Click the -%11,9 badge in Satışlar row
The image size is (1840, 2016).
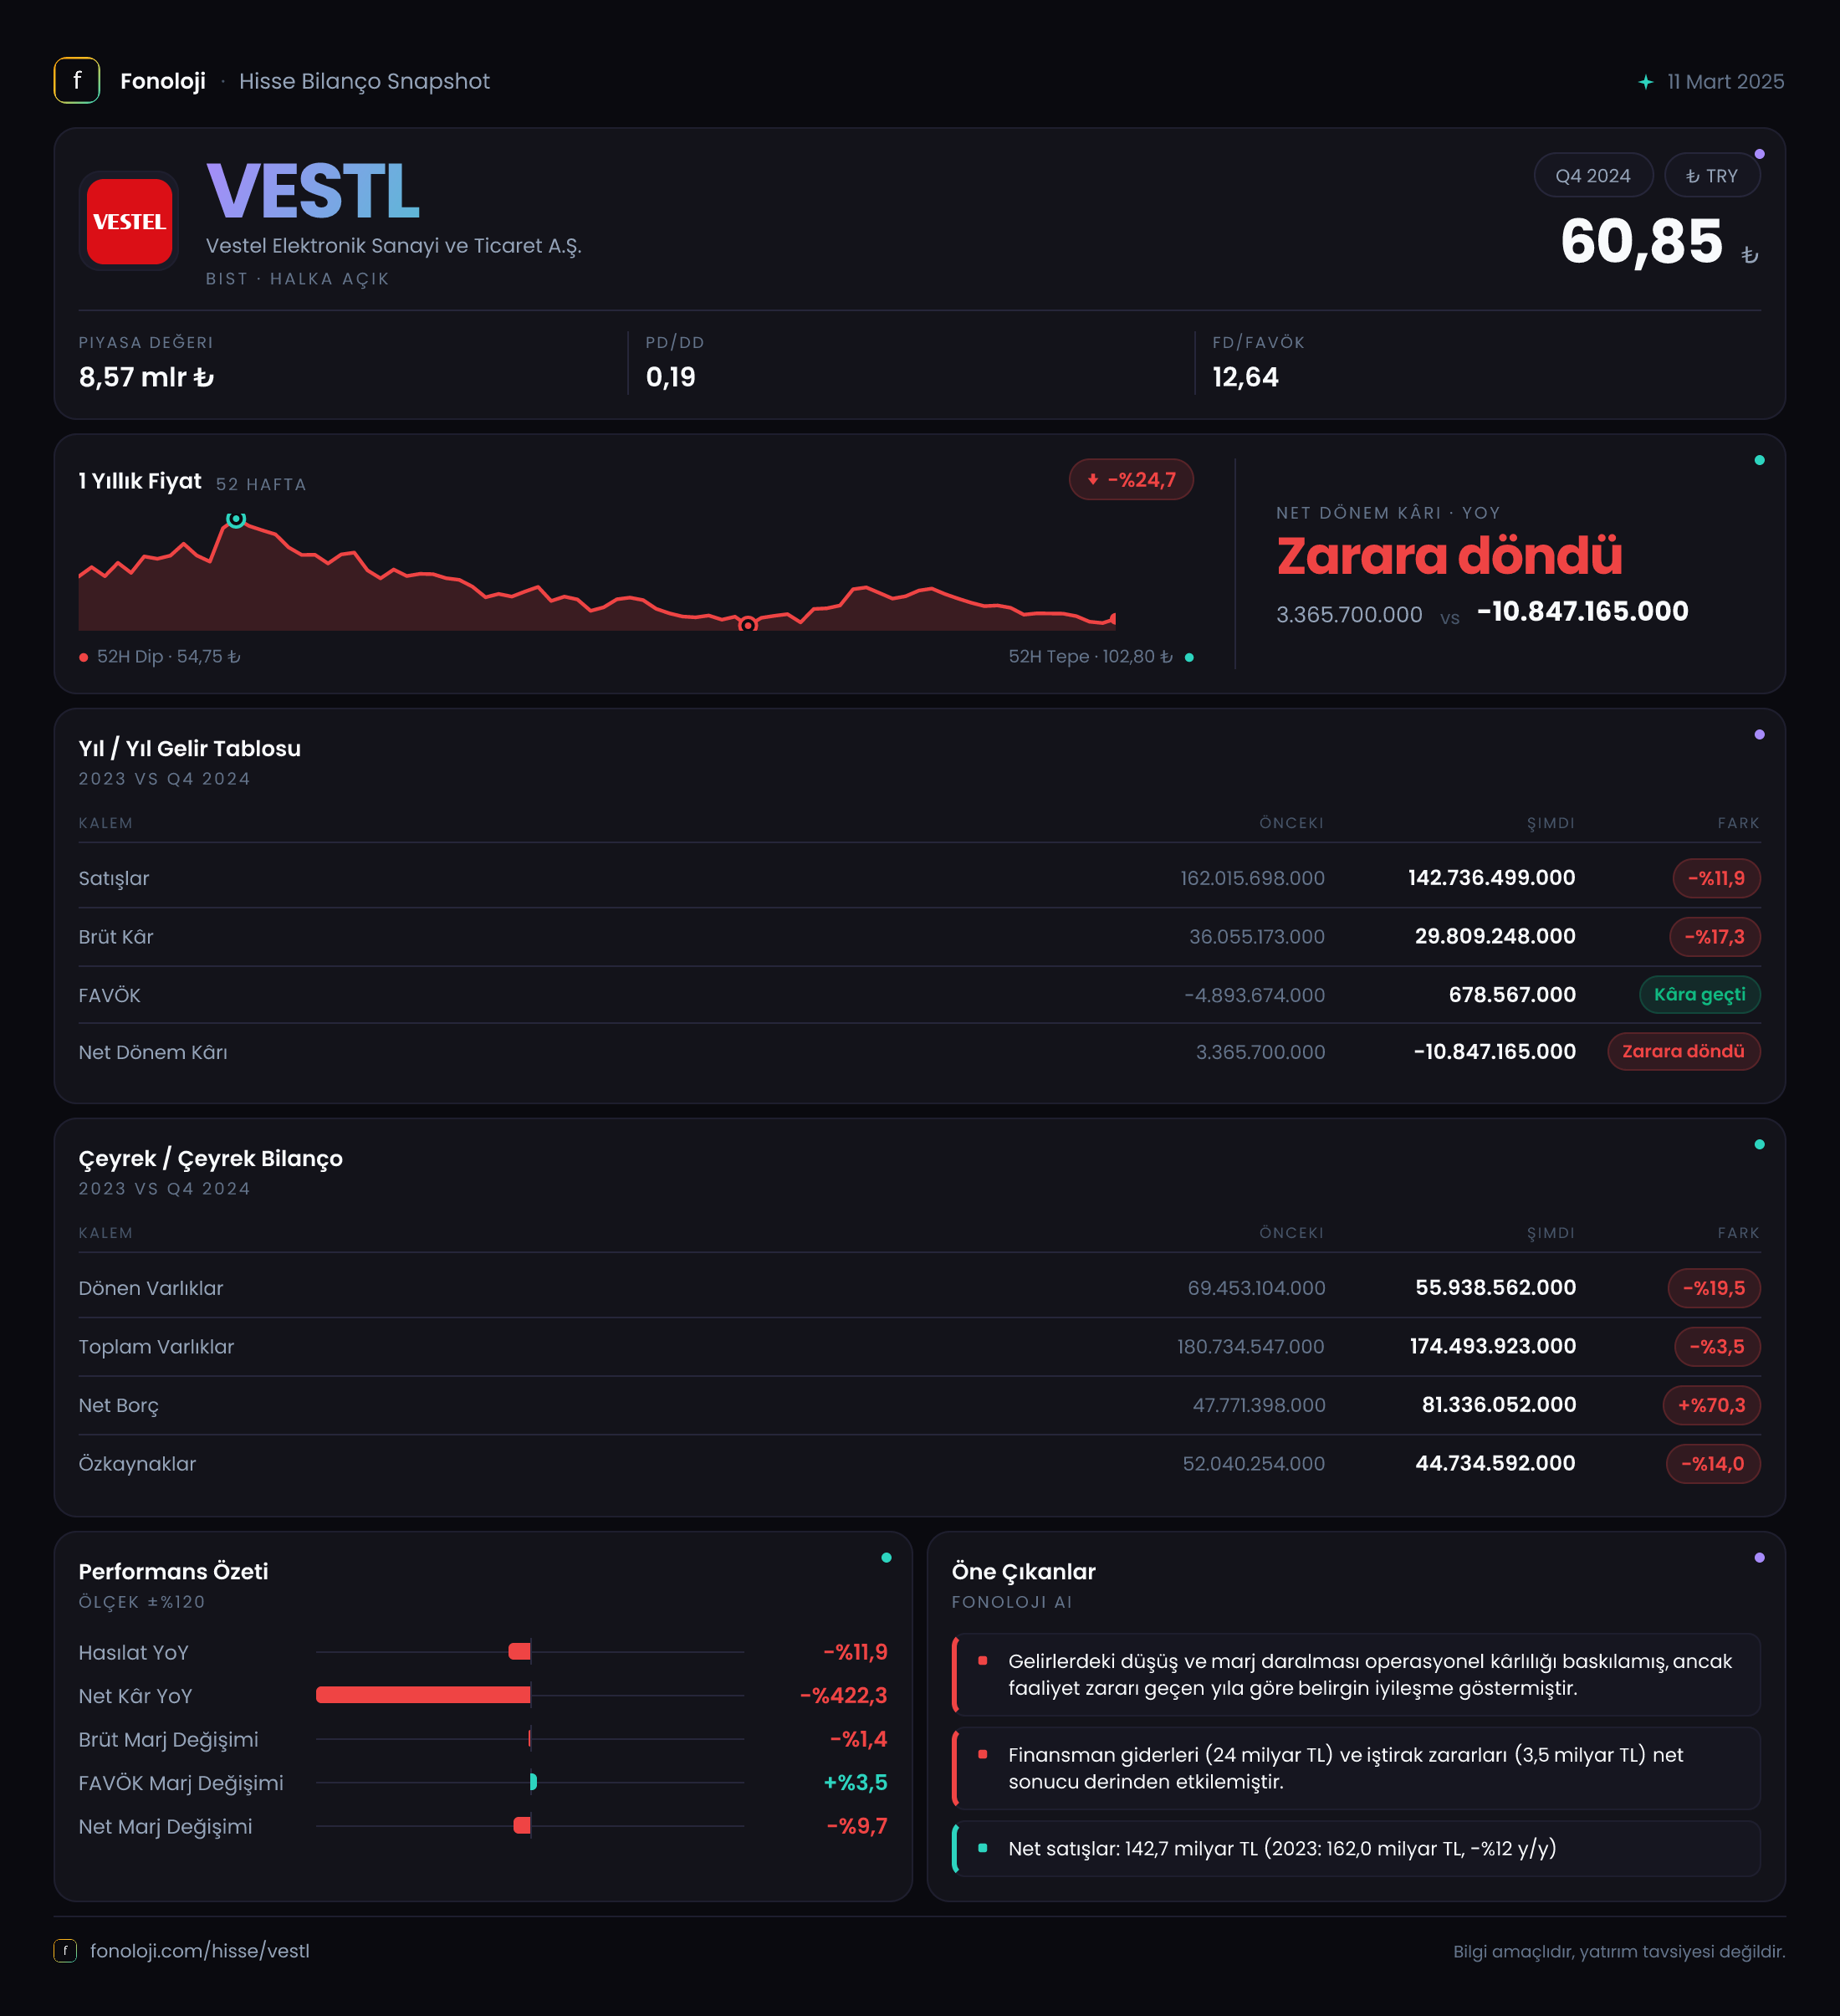[x=1716, y=878]
